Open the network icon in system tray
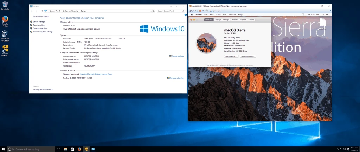This screenshot has width=360, height=152. click(341, 149)
